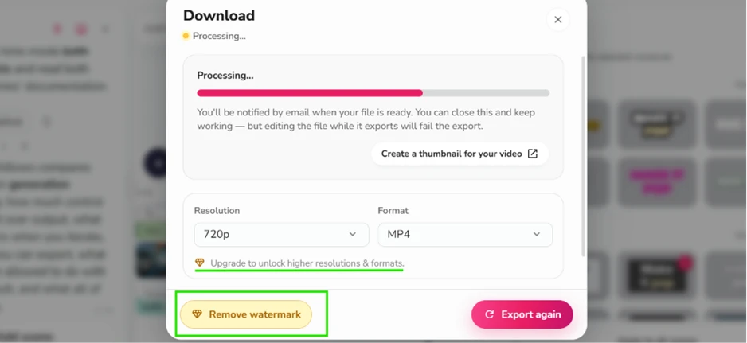Image resolution: width=747 pixels, height=343 pixels.
Task: Click the yellow Processing status dot
Action: tap(186, 36)
